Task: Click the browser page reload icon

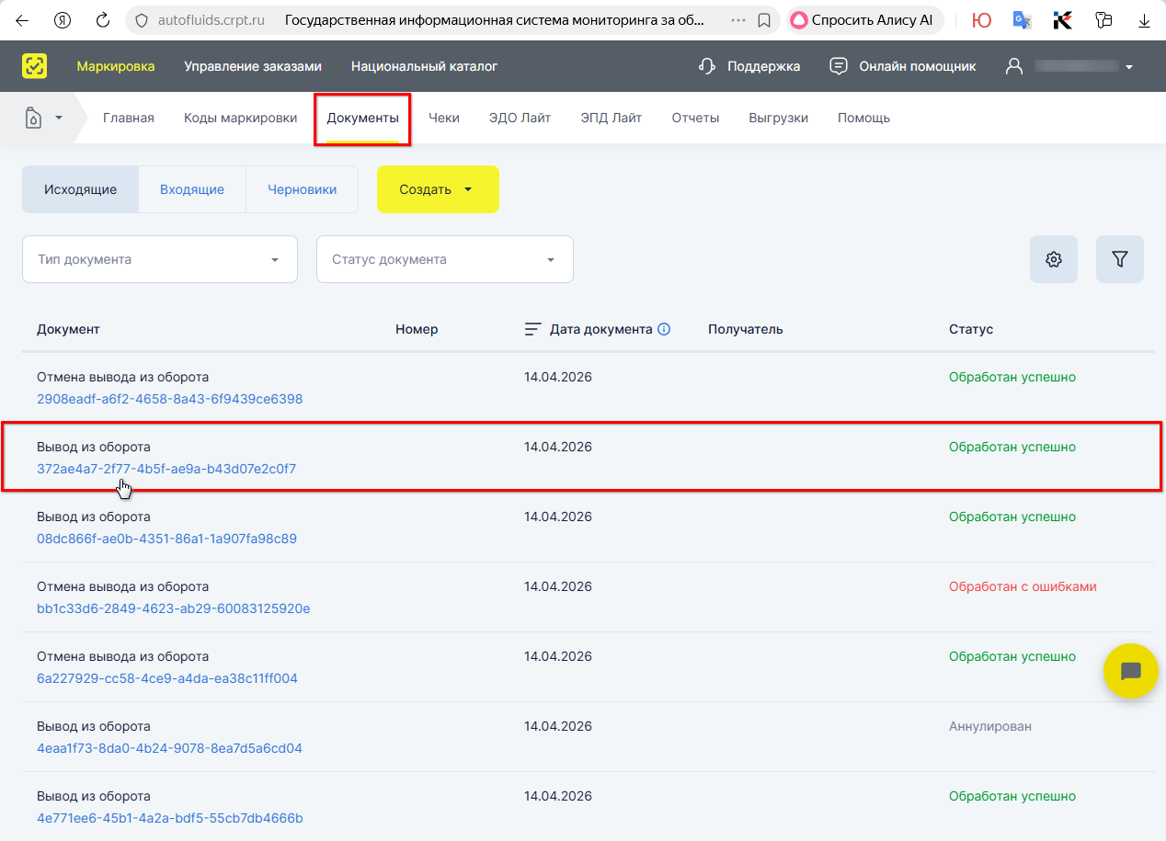Action: coord(103,20)
